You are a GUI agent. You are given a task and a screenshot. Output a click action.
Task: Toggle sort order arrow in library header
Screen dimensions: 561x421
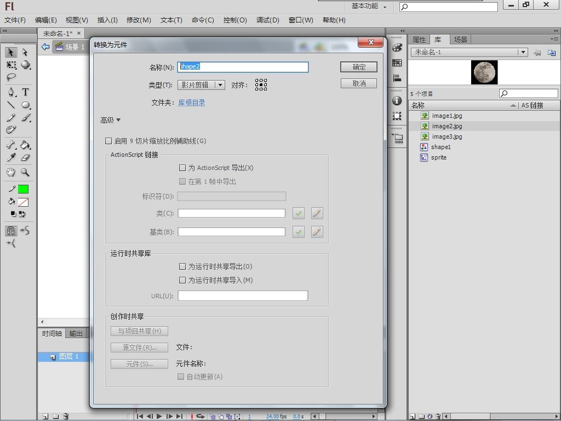[x=513, y=105]
